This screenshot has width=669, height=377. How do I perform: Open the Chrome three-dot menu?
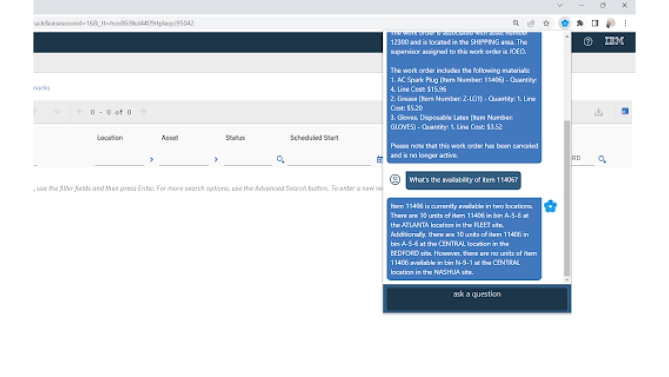click(x=625, y=23)
